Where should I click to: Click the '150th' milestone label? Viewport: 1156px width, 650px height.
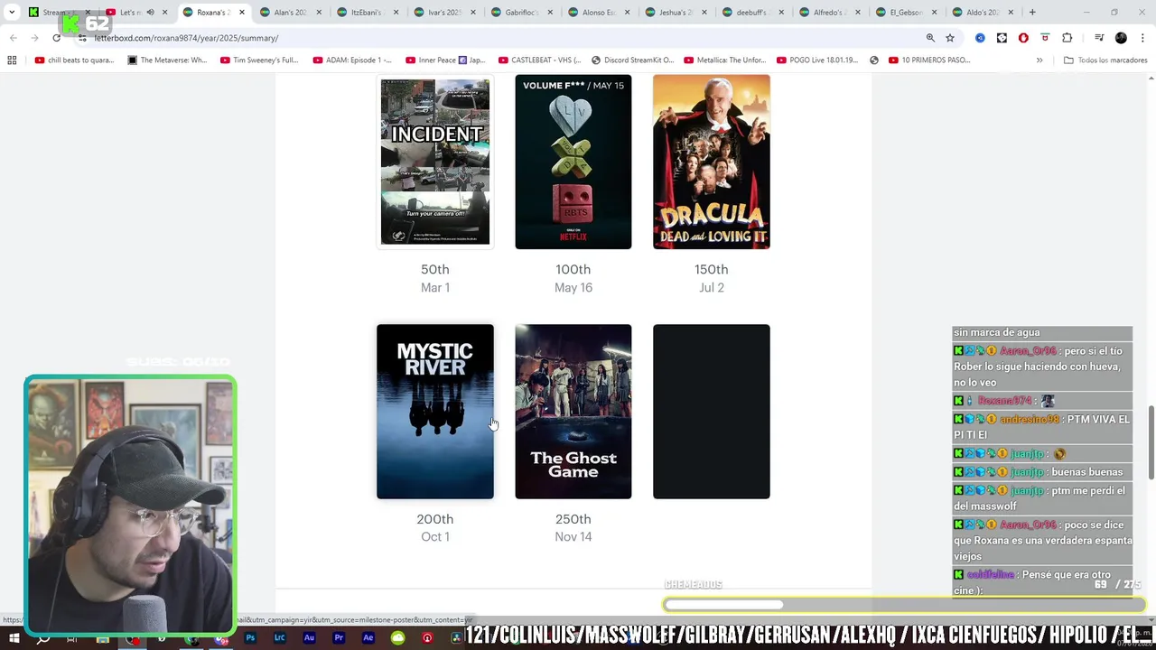point(712,269)
